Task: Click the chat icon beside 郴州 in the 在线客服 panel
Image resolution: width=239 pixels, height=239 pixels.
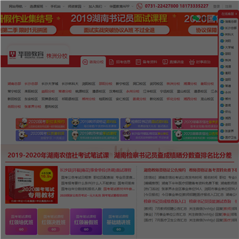Action: point(222,99)
